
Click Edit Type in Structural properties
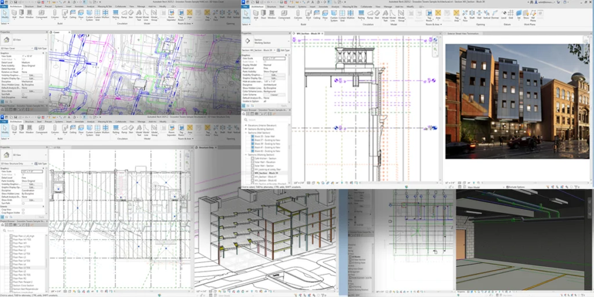tap(42, 164)
